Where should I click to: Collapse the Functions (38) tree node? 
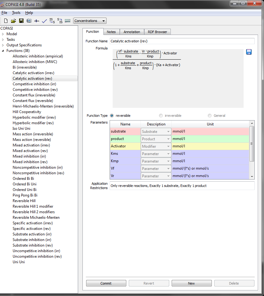(x=3, y=51)
